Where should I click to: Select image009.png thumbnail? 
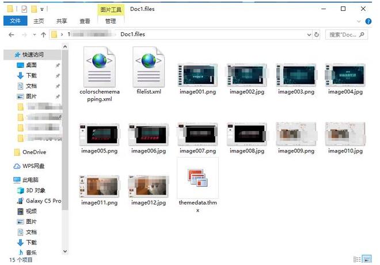(x=296, y=135)
